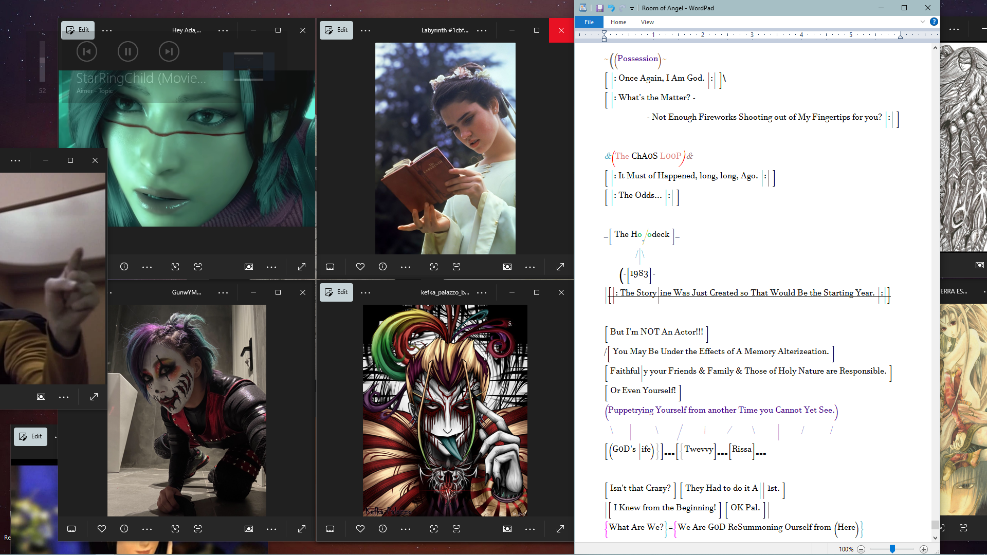The width and height of the screenshot is (987, 555).
Task: Open Customize Quick Access Toolbar dropdown
Action: [x=632, y=8]
